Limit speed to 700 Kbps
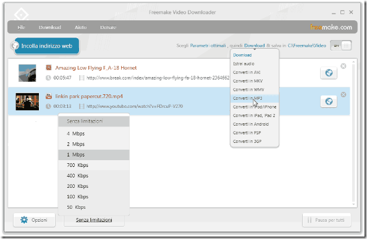 [94, 165]
